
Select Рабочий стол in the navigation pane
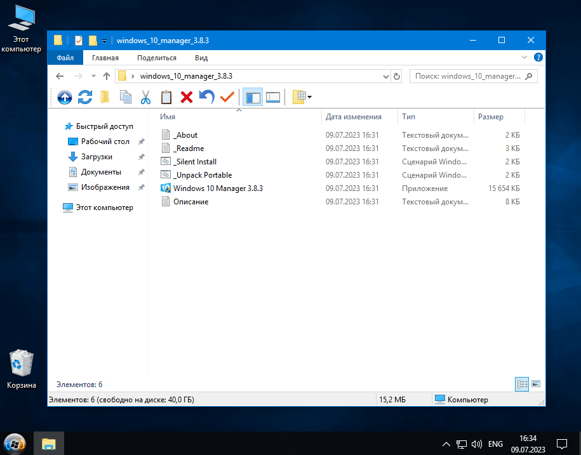click(x=105, y=142)
